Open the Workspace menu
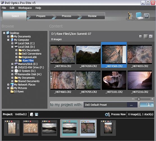The height and width of the screenshot is (141, 156). coord(25,8)
